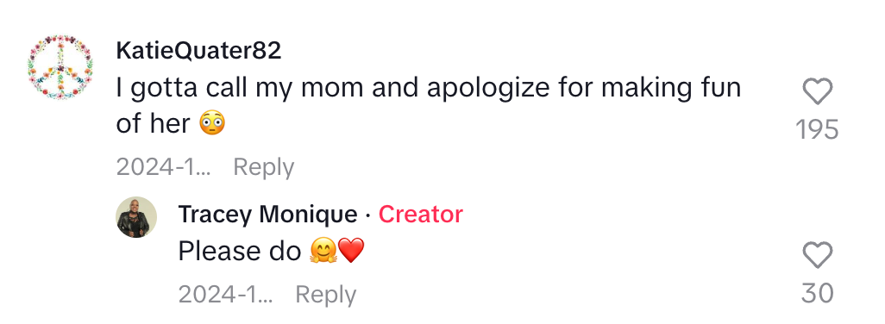Click the flushed face emoji
Viewport: 885px width, 324px height.
(212, 123)
